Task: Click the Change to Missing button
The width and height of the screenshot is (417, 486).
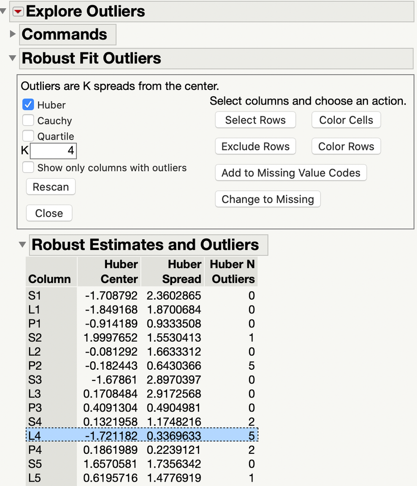Action: coord(268,199)
